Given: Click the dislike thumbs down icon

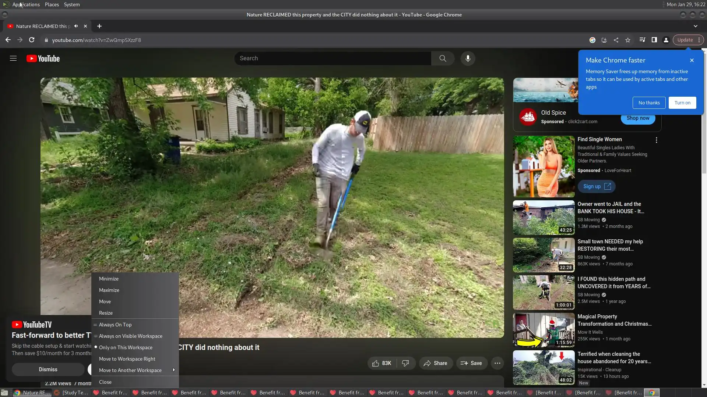Looking at the screenshot, I should (x=405, y=363).
